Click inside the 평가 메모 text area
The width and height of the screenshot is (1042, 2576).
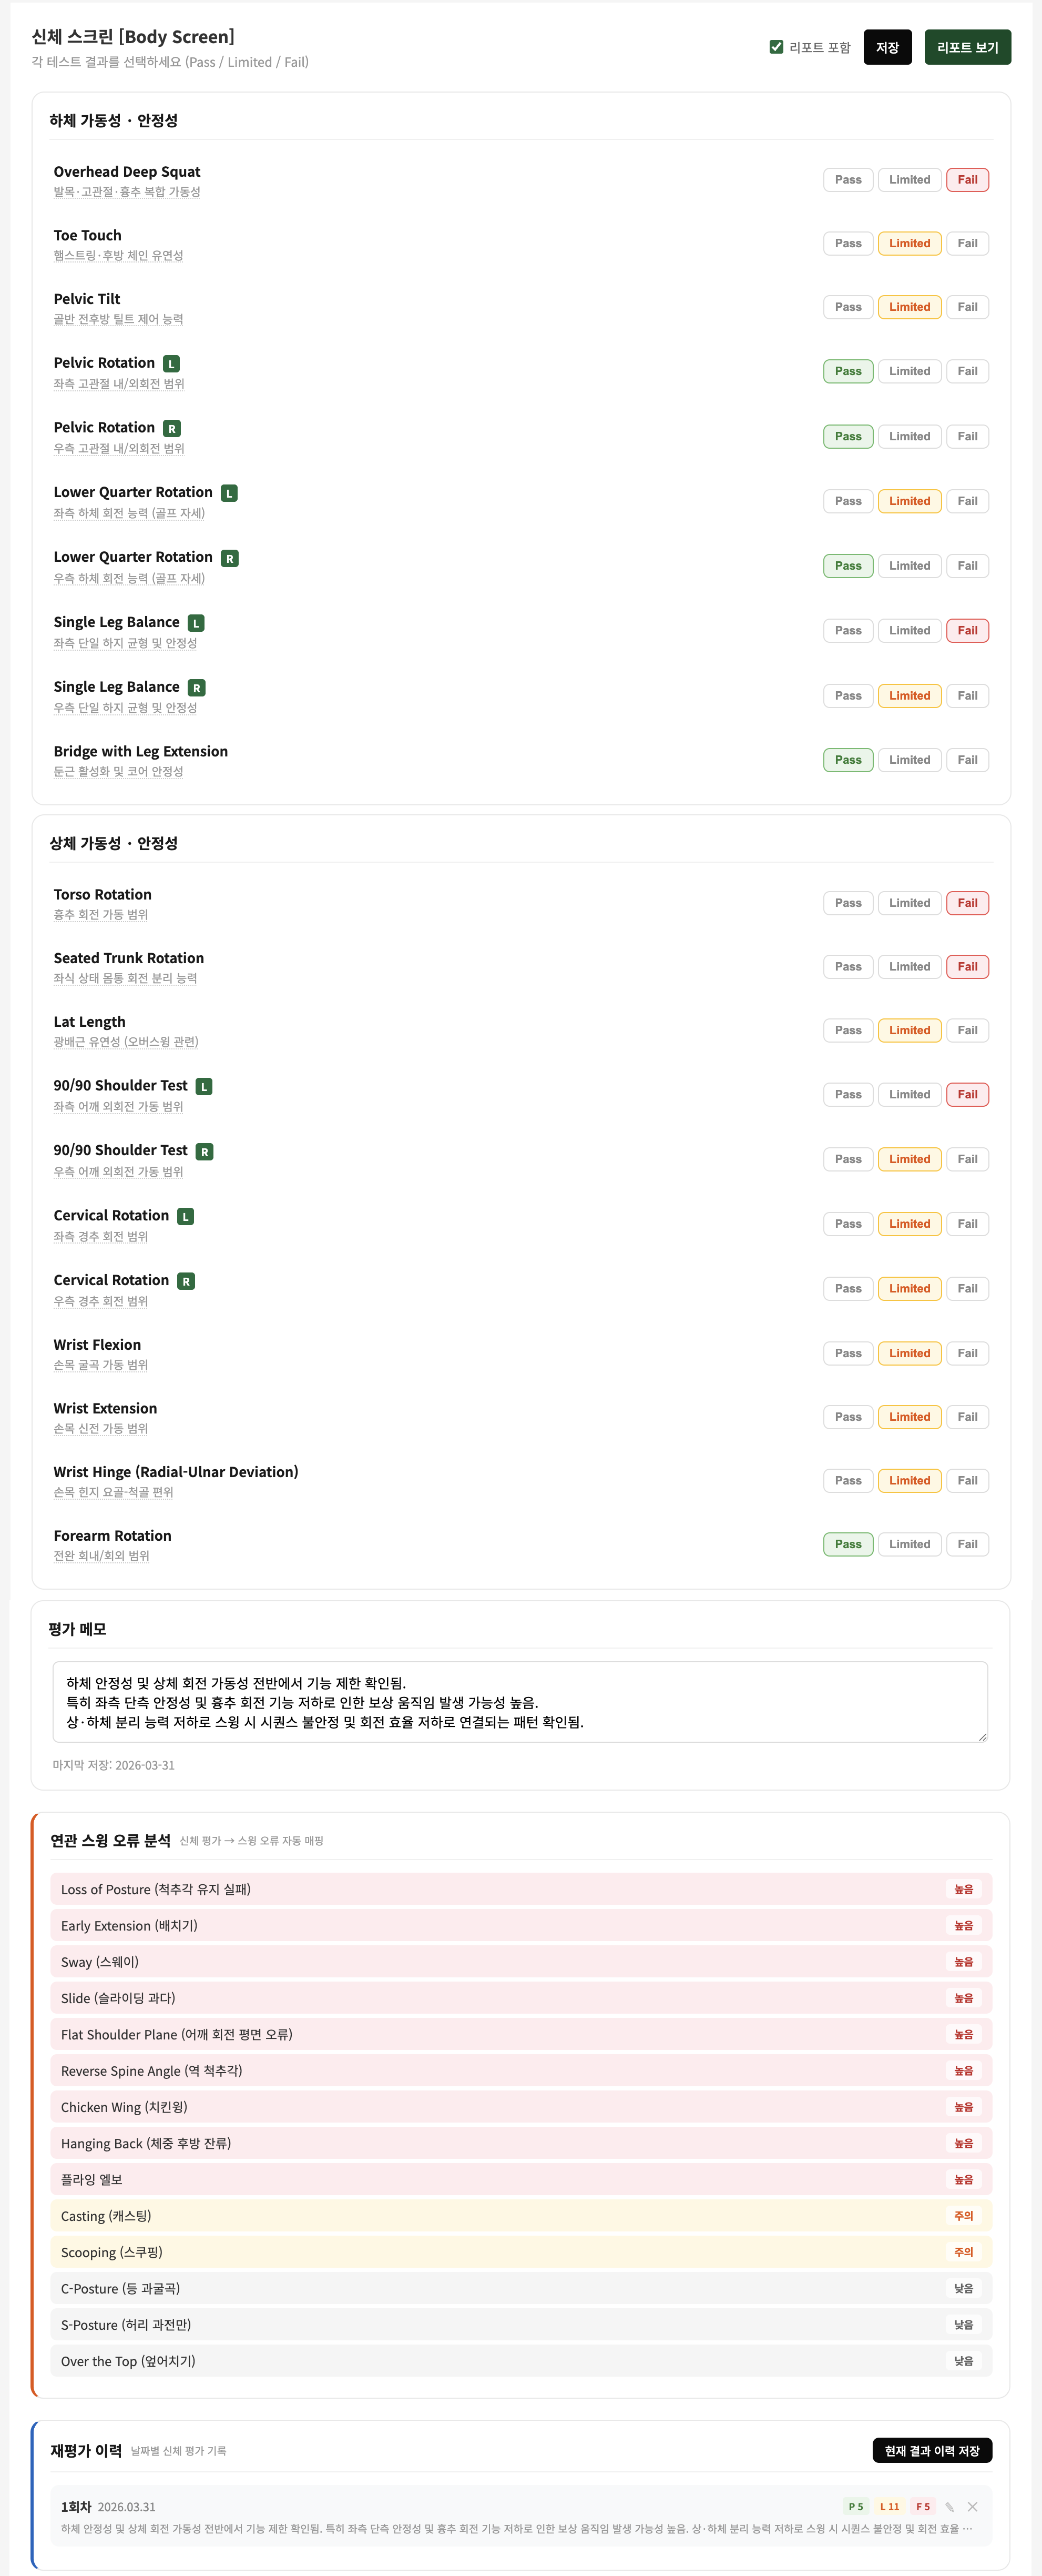(x=519, y=1700)
